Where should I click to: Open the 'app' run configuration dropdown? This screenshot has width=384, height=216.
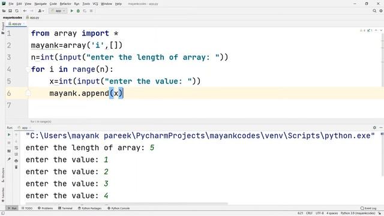pyautogui.click(x=58, y=11)
